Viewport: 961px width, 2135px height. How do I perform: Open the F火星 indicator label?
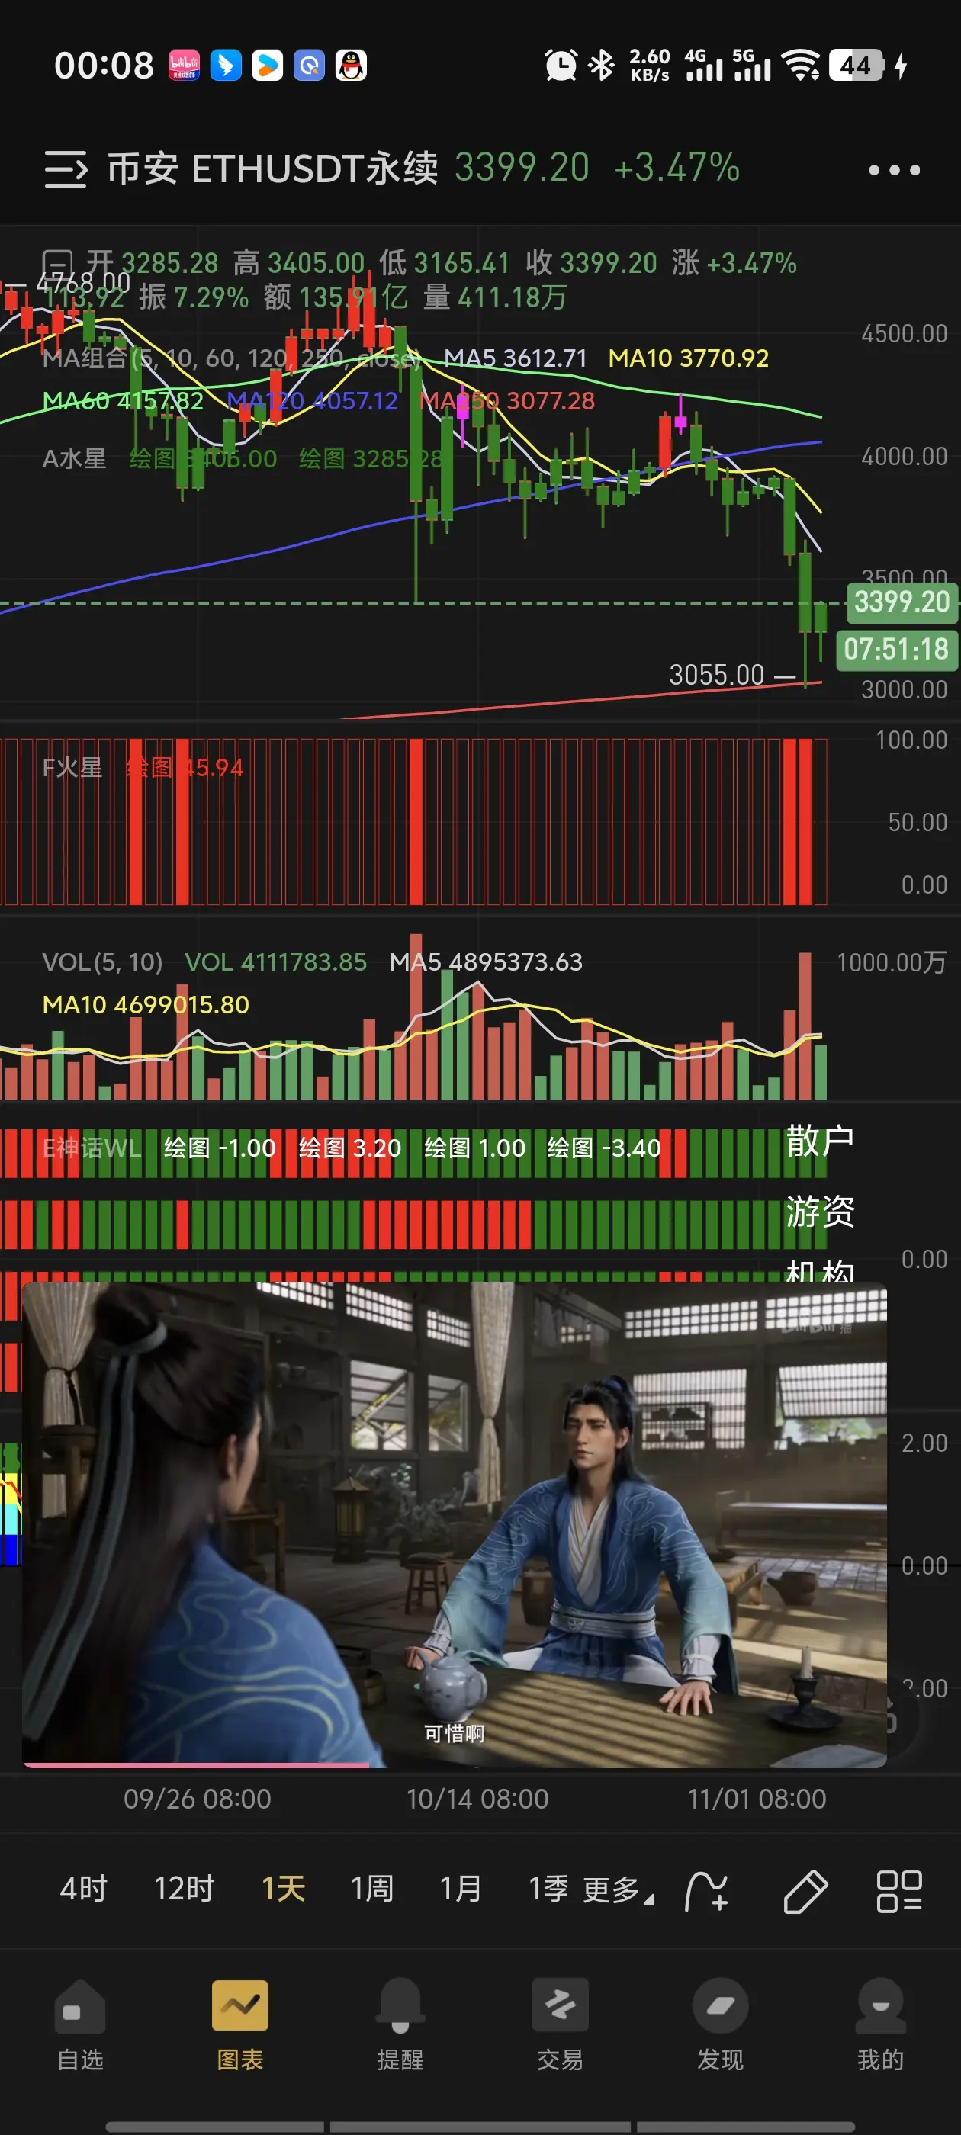tap(72, 768)
